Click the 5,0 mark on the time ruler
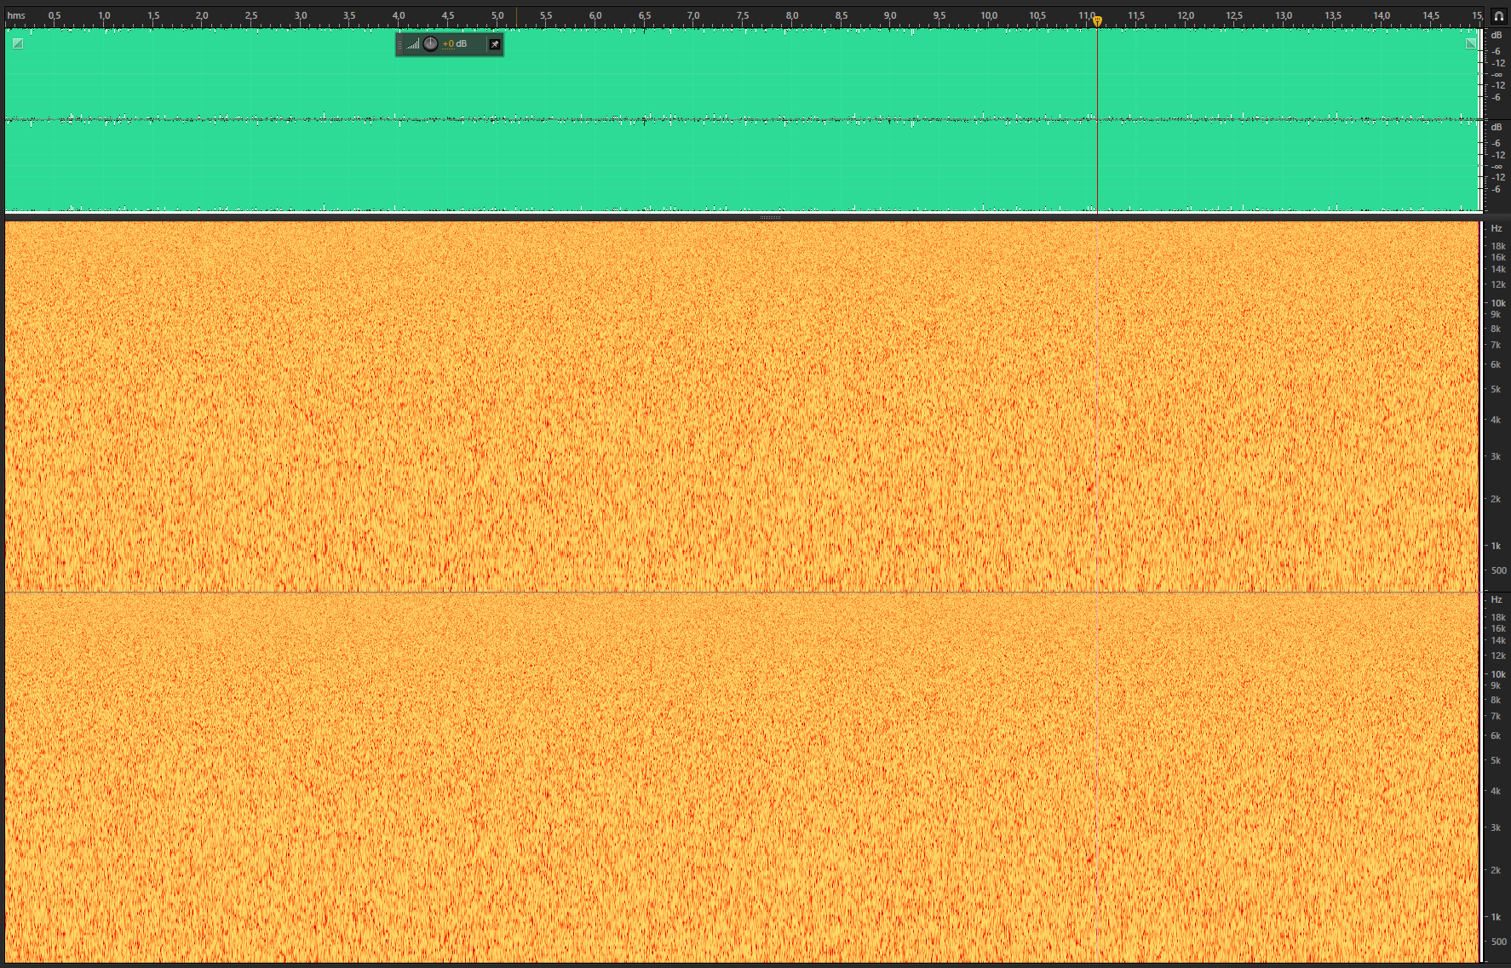Screen dimensions: 1511x968 497,15
